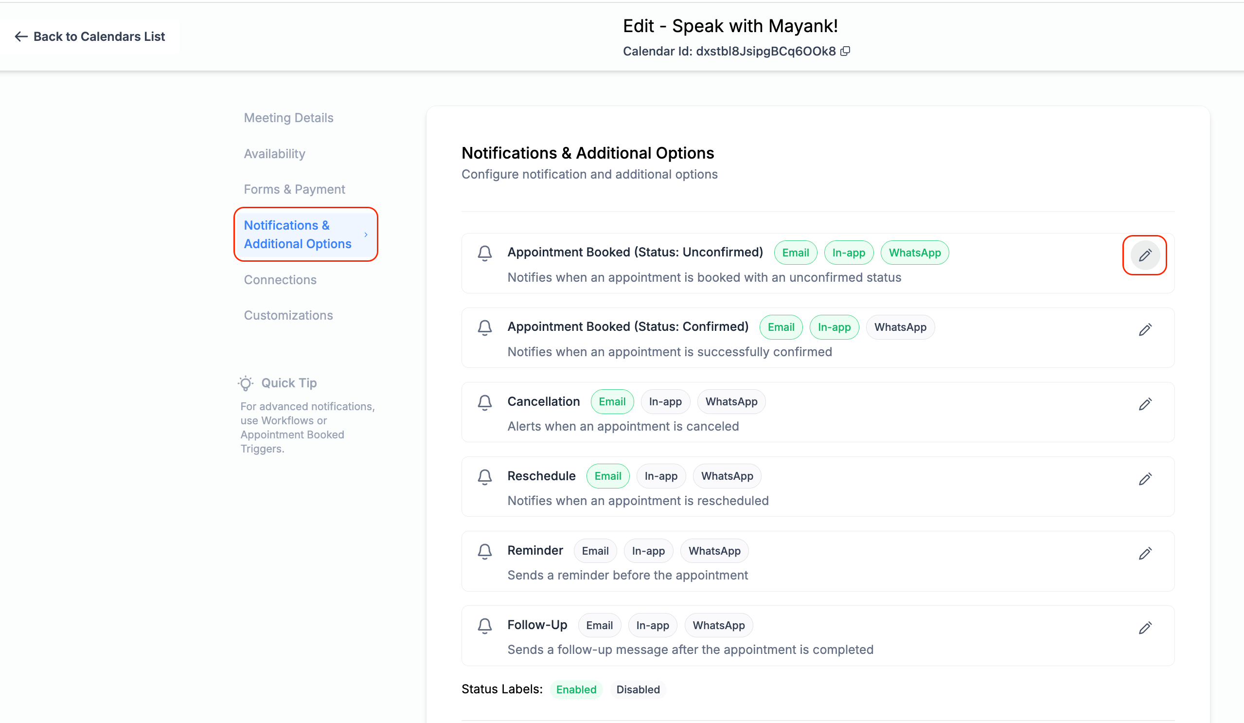Copy the Calendar Id with copy icon

(845, 51)
